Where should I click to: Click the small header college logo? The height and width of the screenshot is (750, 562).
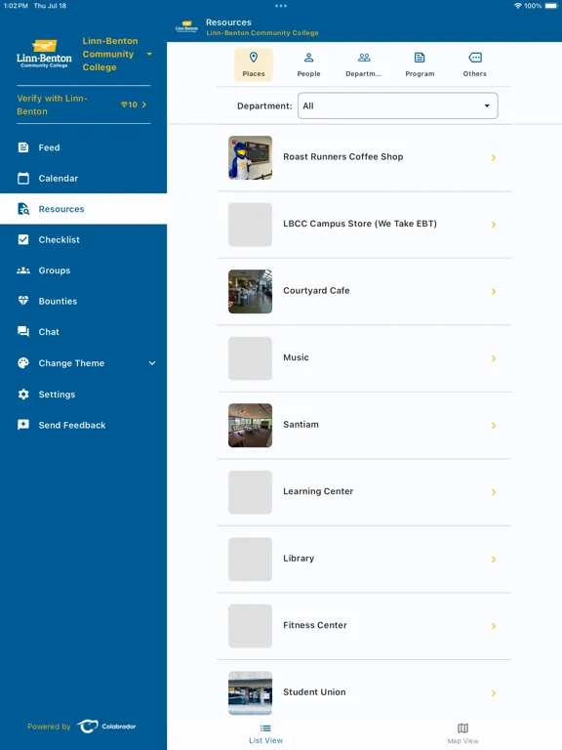[x=186, y=25]
